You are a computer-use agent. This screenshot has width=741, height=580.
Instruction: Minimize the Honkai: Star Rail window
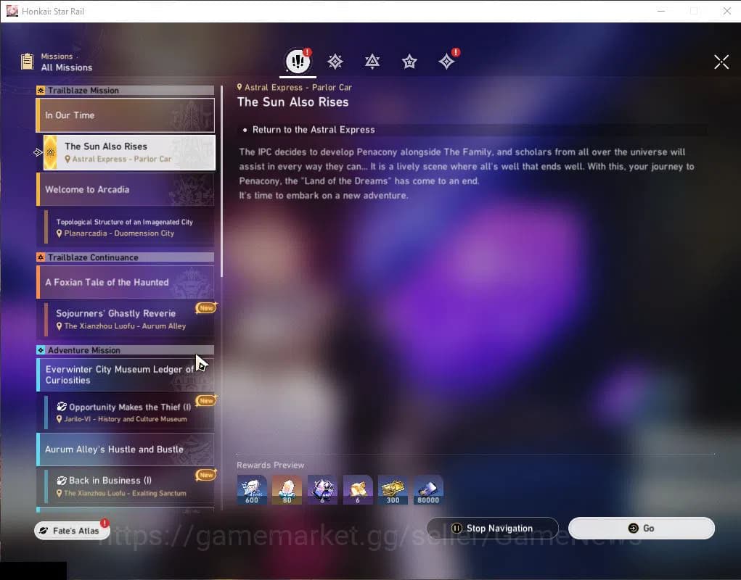tap(660, 11)
